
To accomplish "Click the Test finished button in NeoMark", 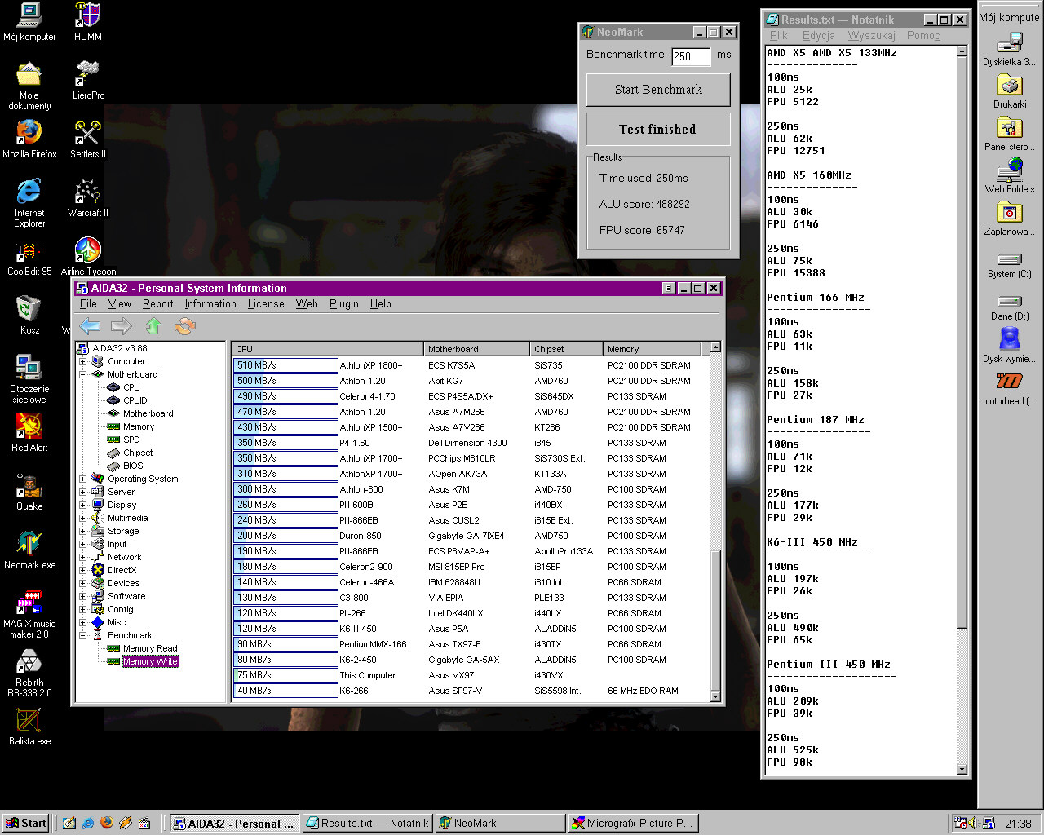I will tap(658, 129).
